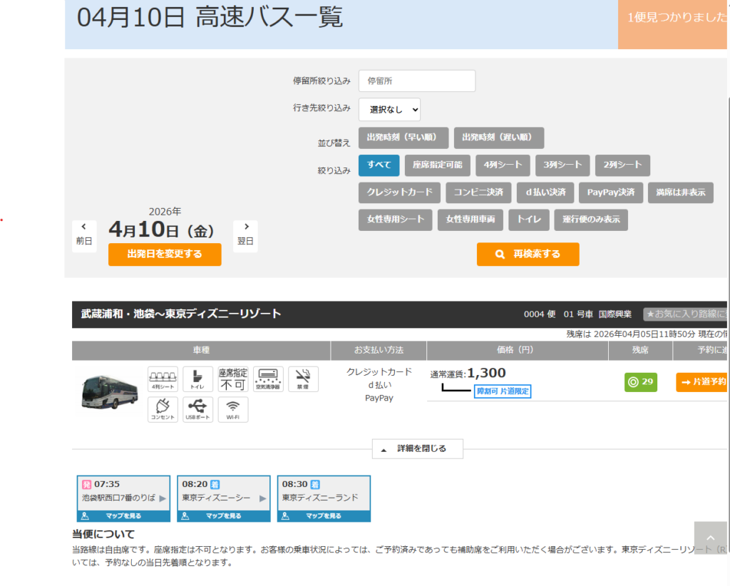730x586 pixels.
Task: Click the green seat availability badge showing 29
Action: pos(640,382)
